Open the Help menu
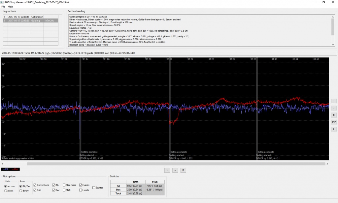Image resolution: width=338 pixels, height=203 pixels. coord(10,7)
